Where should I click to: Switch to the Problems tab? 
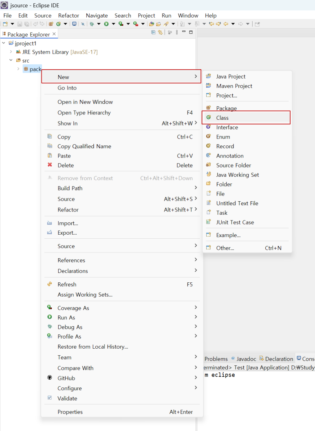tap(216, 358)
